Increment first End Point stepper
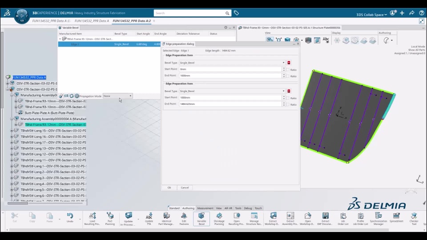Screen dimensions: 427x240 [x=284, y=75]
